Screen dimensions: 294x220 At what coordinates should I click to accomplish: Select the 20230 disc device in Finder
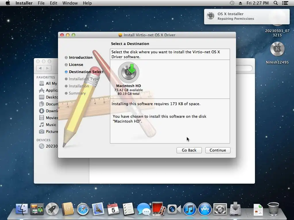coord(48,146)
